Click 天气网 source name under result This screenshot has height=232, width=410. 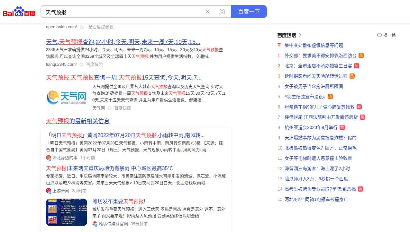tap(99, 108)
